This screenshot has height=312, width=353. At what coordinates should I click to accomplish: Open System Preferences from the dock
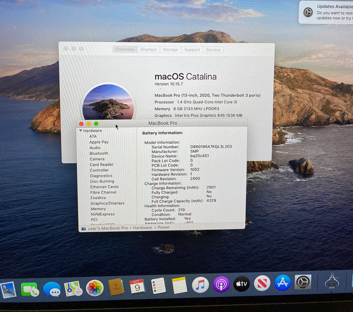click(303, 282)
